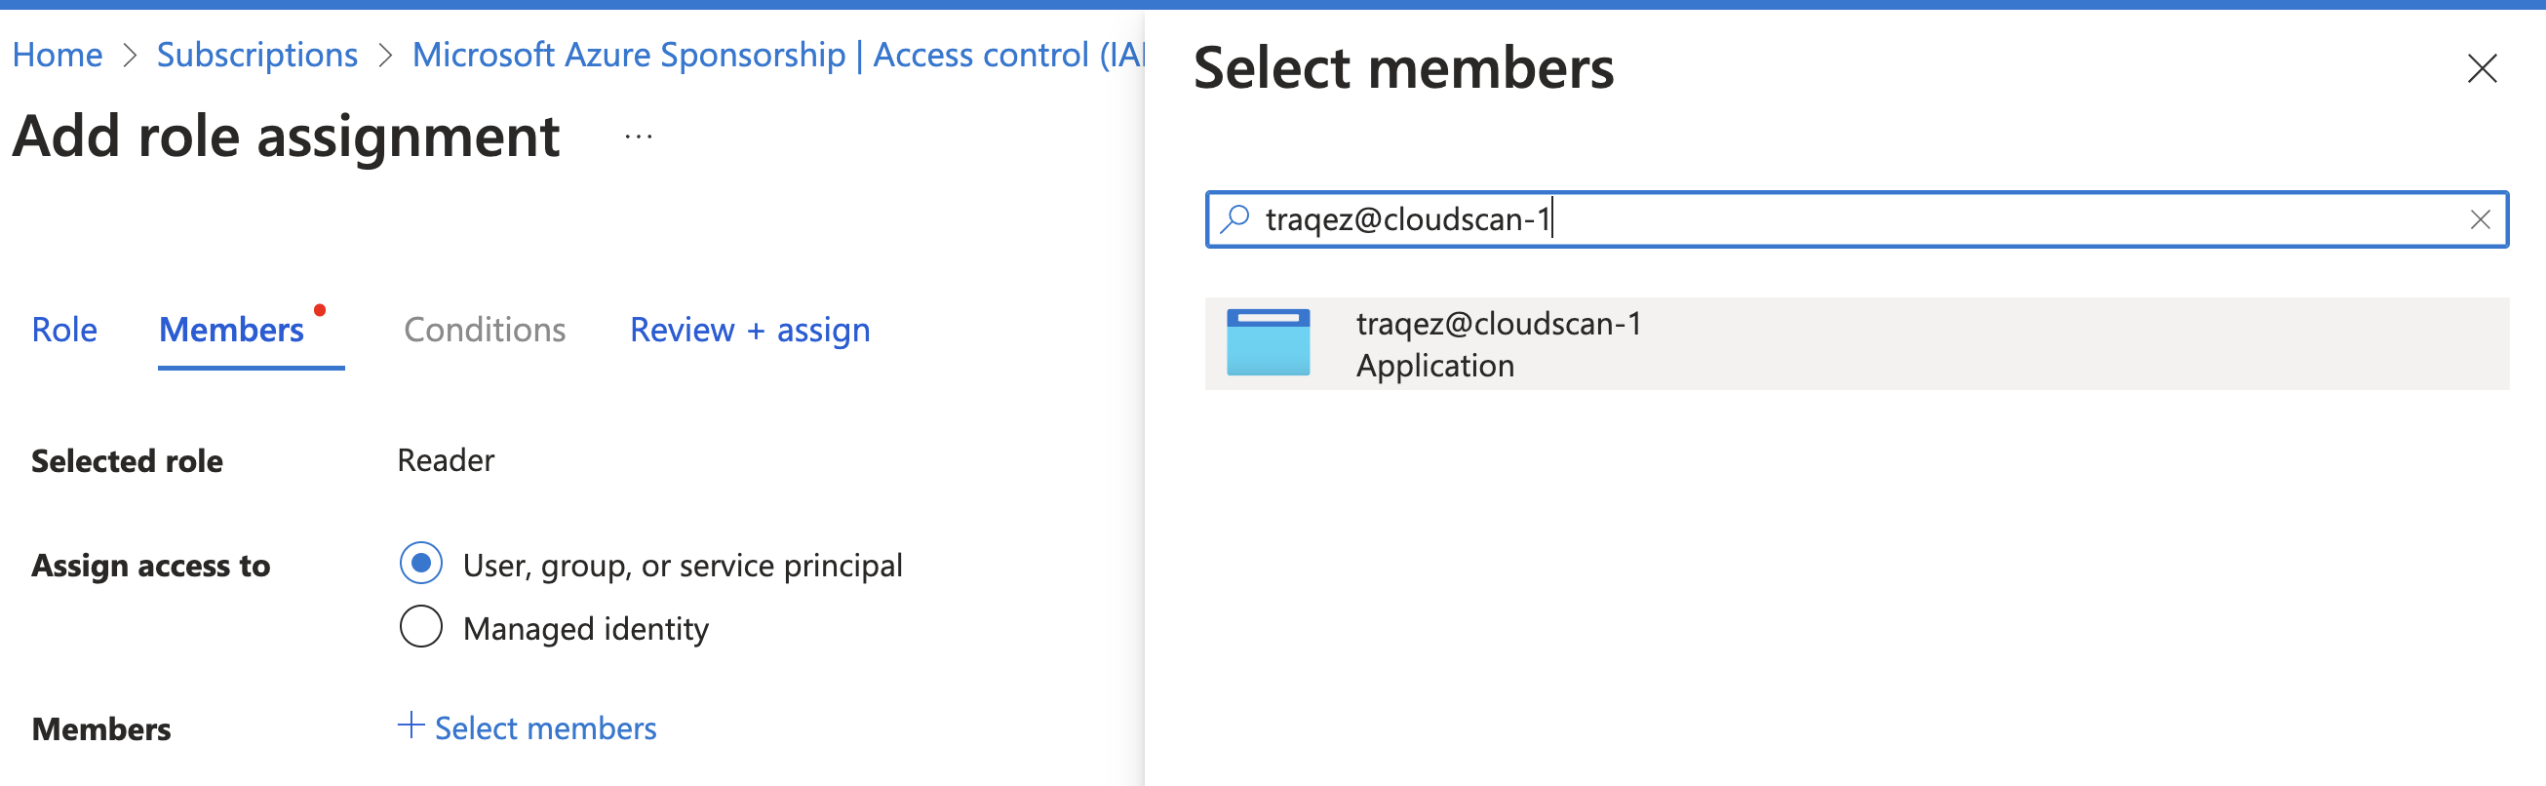Viewport: 2546px width, 786px height.
Task: Select User, group, or service principal option
Action: pyautogui.click(x=421, y=564)
